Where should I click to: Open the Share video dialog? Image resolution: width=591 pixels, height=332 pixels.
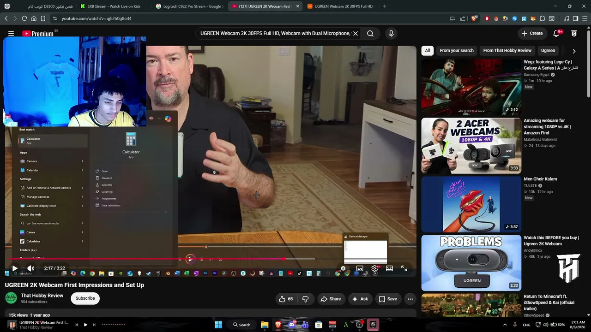(331, 299)
